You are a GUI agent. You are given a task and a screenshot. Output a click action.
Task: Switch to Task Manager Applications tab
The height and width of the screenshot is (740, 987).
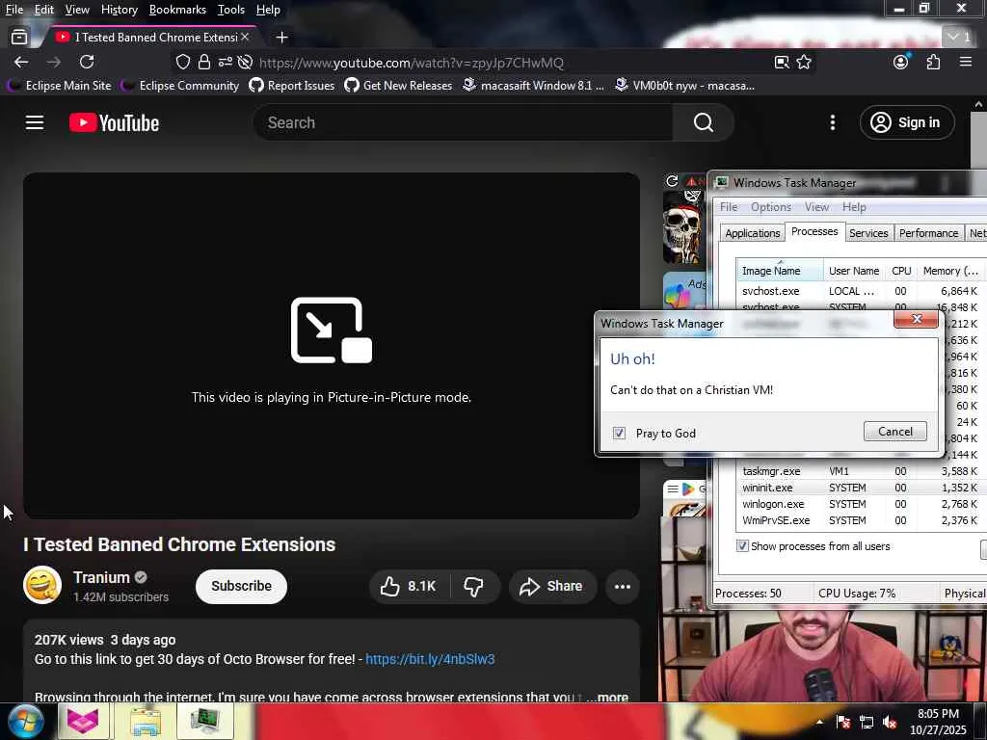point(752,233)
